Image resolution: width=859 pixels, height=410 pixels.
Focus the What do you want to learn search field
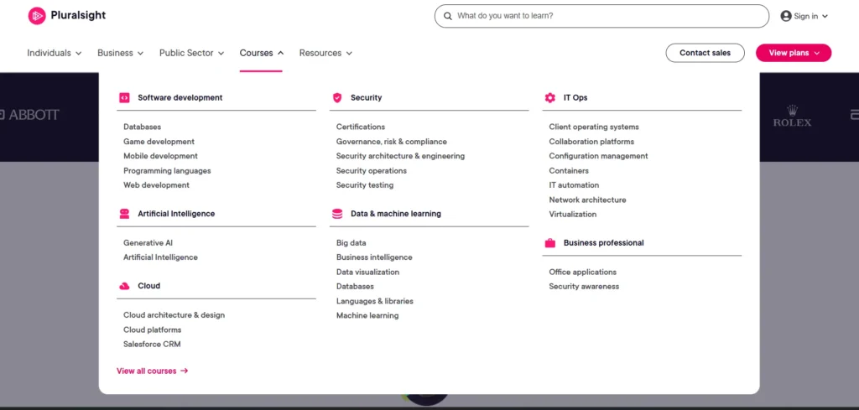click(x=608, y=16)
